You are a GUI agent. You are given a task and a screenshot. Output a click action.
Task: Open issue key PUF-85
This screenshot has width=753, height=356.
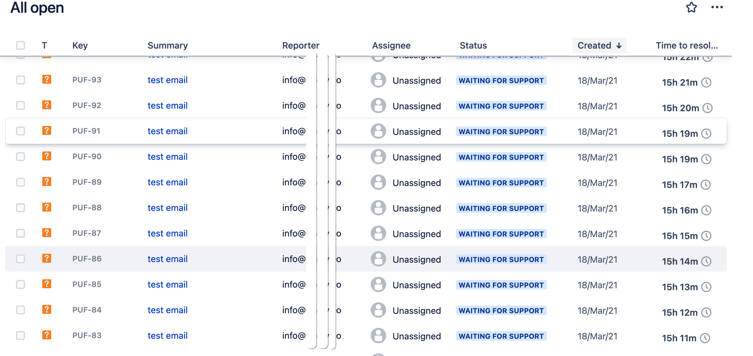tap(87, 284)
